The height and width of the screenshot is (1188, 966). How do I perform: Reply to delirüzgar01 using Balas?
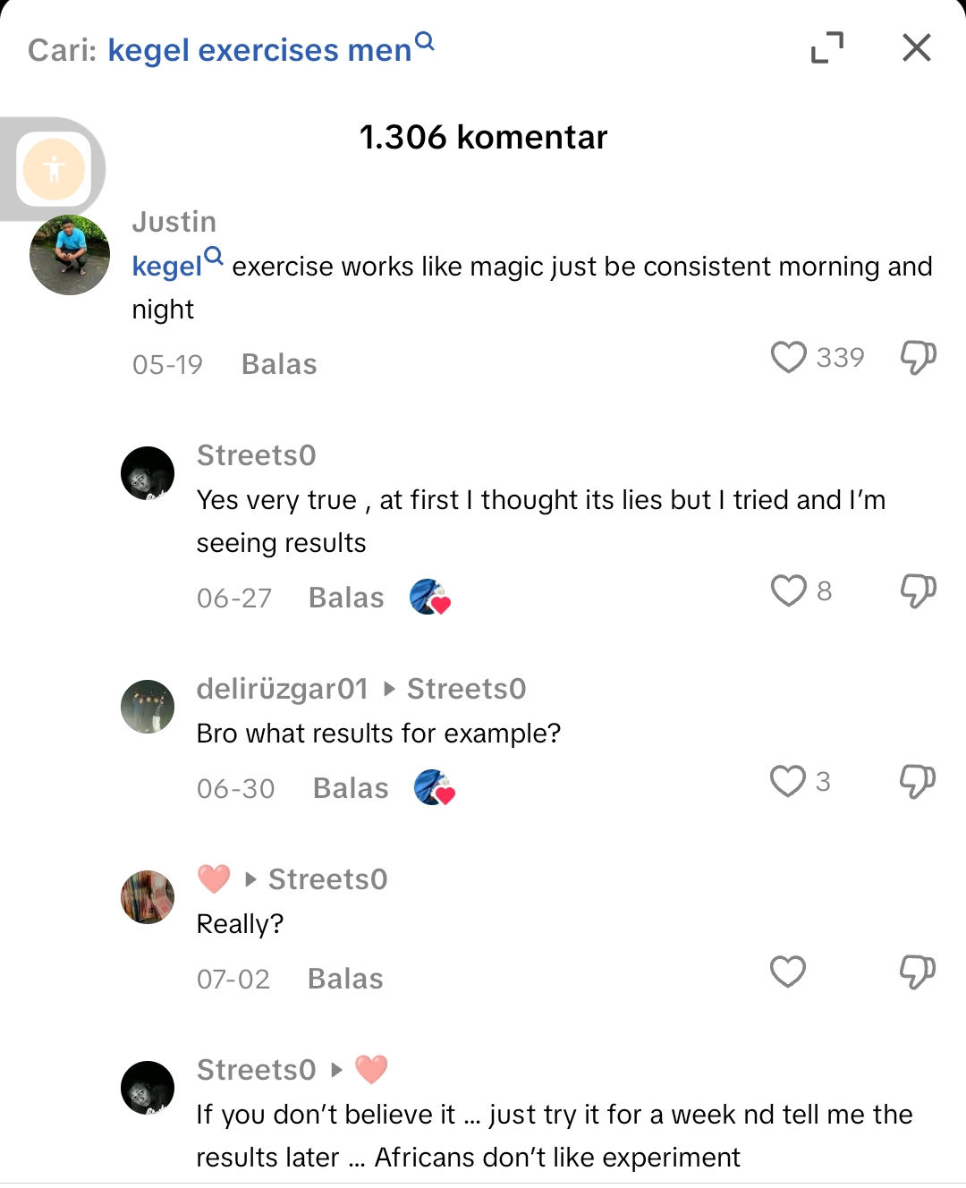pos(351,789)
